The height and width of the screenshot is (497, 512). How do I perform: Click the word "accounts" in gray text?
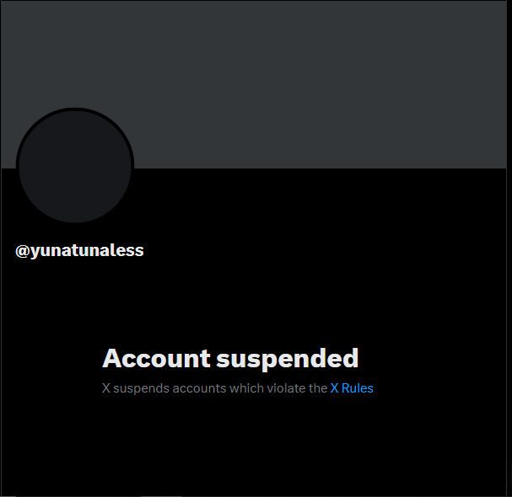click(x=199, y=388)
